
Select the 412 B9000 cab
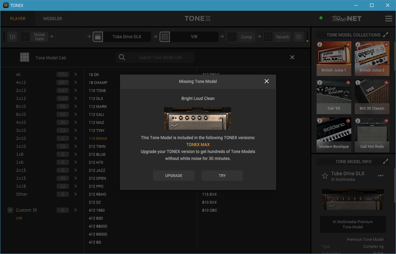pos(98,234)
